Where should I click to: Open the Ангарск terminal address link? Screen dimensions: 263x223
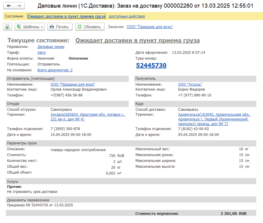point(88,117)
